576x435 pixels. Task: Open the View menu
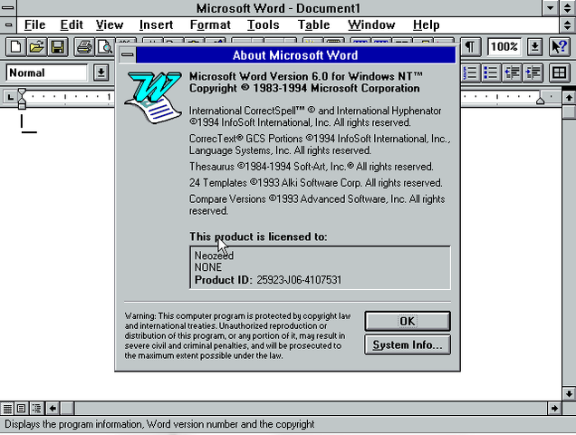tap(110, 25)
